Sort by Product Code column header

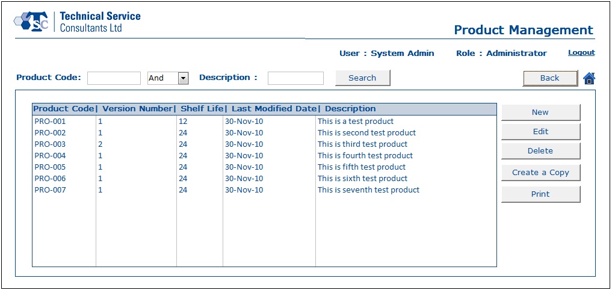(x=64, y=109)
